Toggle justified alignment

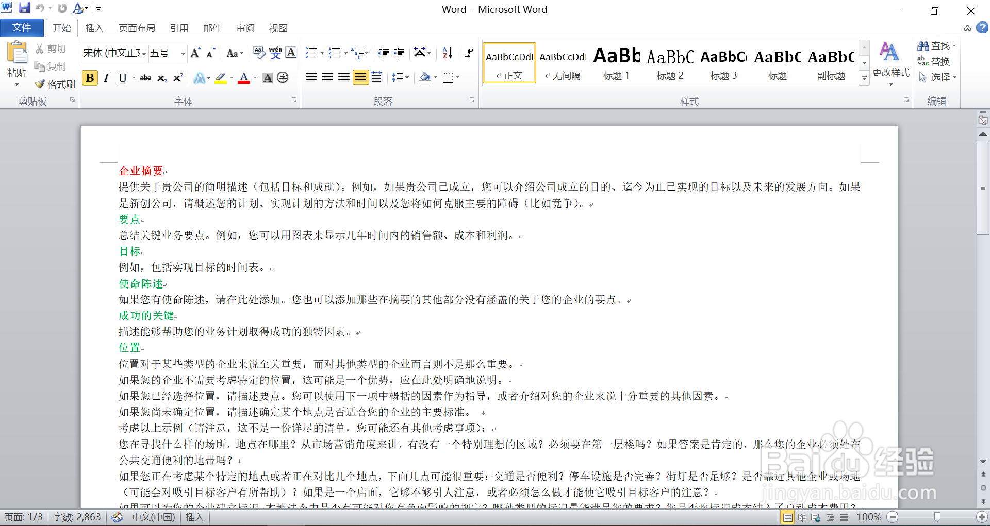click(360, 78)
